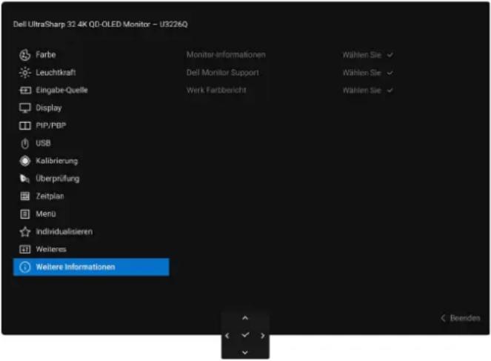Click the Eingabe-Quelle input icon

(x=25, y=90)
